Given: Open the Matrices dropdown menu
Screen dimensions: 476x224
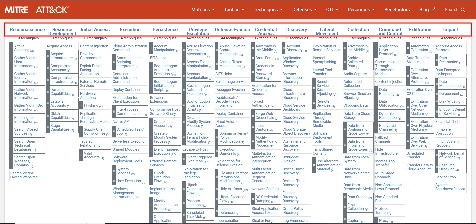Looking at the screenshot, I should point(203,10).
